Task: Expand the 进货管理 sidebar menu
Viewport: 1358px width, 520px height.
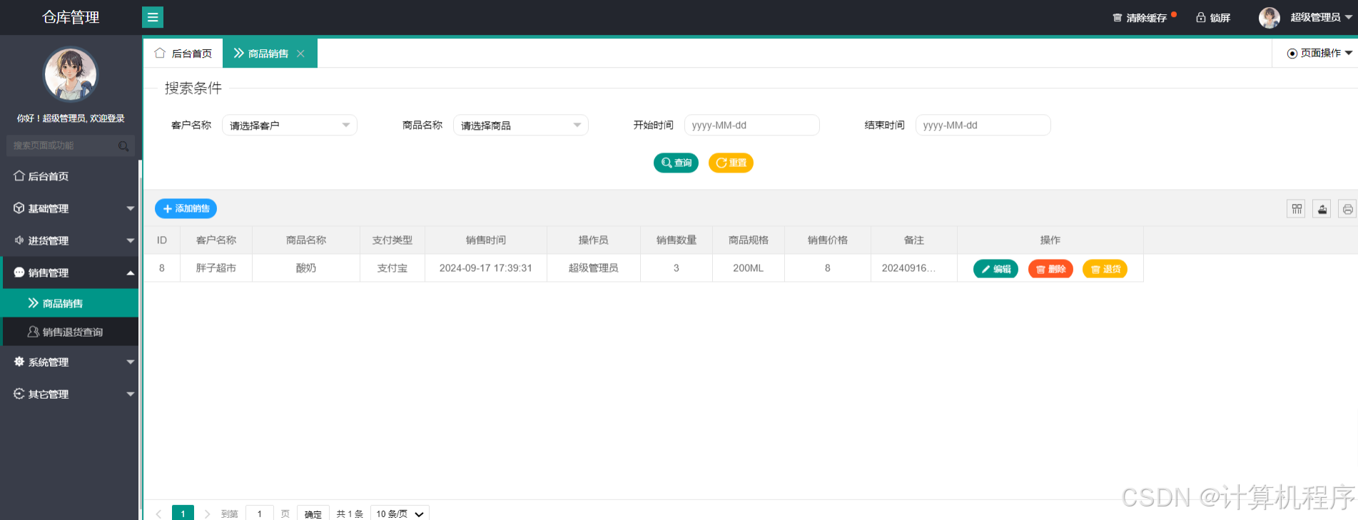Action: (x=69, y=240)
